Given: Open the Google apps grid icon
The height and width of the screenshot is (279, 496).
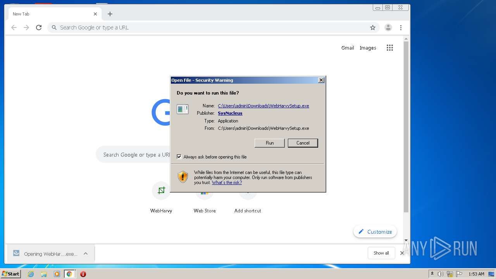Looking at the screenshot, I should pos(390,48).
